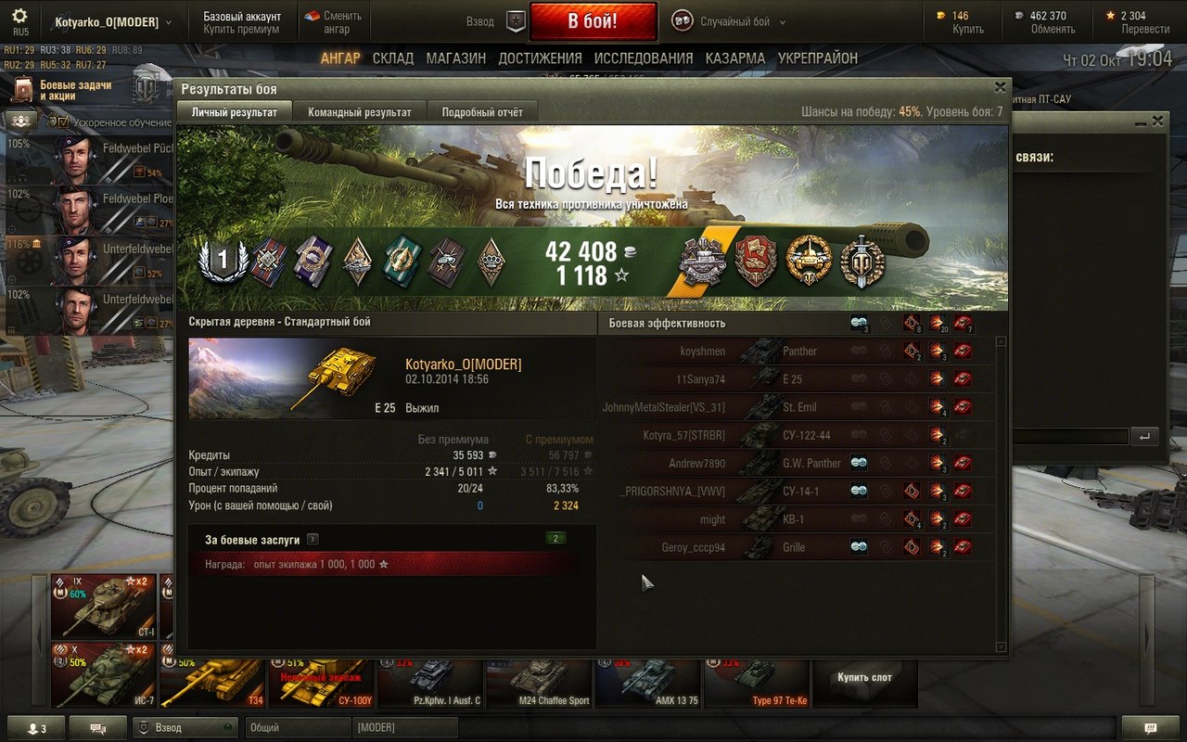The height and width of the screenshot is (742, 1187).
Task: Open settings via the gear icon
Action: coord(20,16)
